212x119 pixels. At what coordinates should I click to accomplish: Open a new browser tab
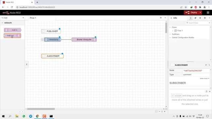[37, 2]
